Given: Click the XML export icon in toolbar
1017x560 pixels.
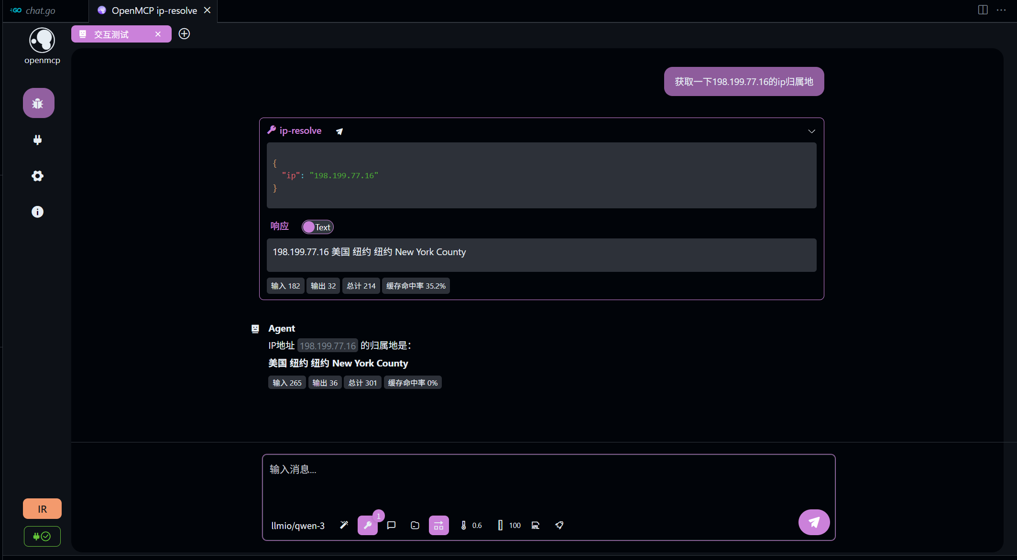Looking at the screenshot, I should [x=535, y=525].
